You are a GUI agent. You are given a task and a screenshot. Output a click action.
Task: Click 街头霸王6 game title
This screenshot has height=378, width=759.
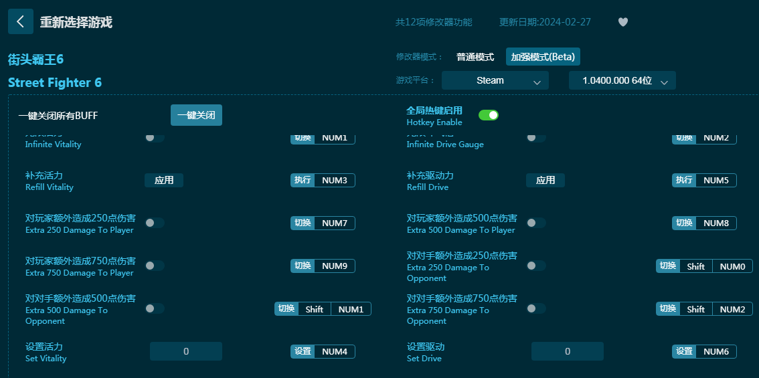click(36, 60)
